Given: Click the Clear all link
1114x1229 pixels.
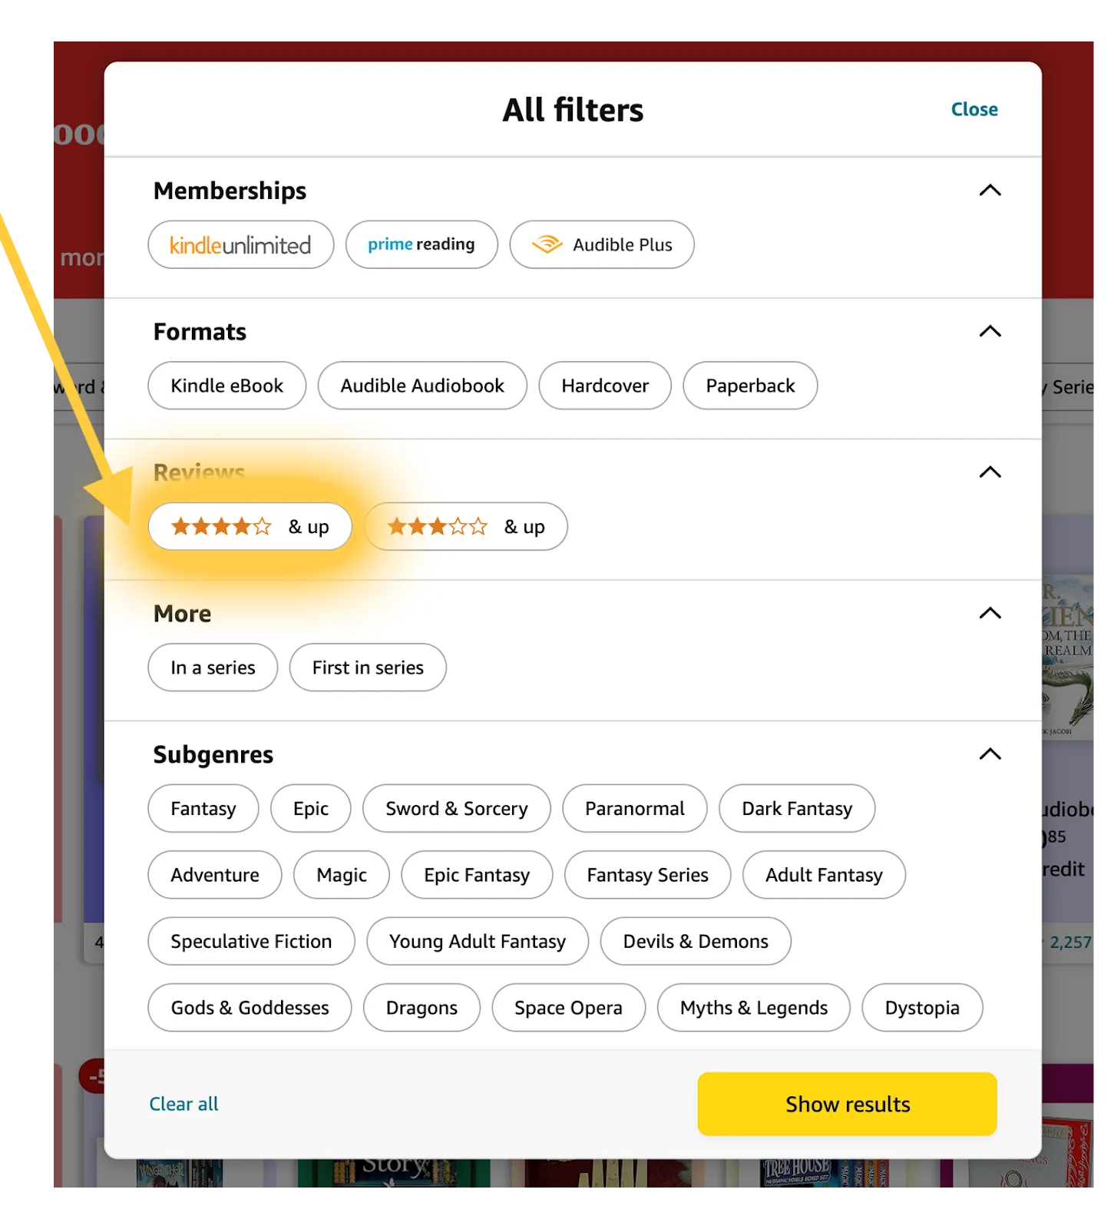Looking at the screenshot, I should tap(184, 1105).
